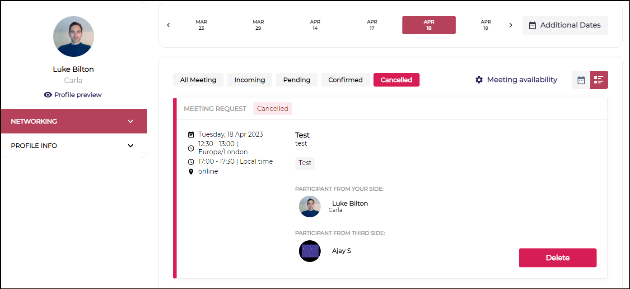The height and width of the screenshot is (289, 630).
Task: Click the next dates right arrow
Action: point(511,25)
